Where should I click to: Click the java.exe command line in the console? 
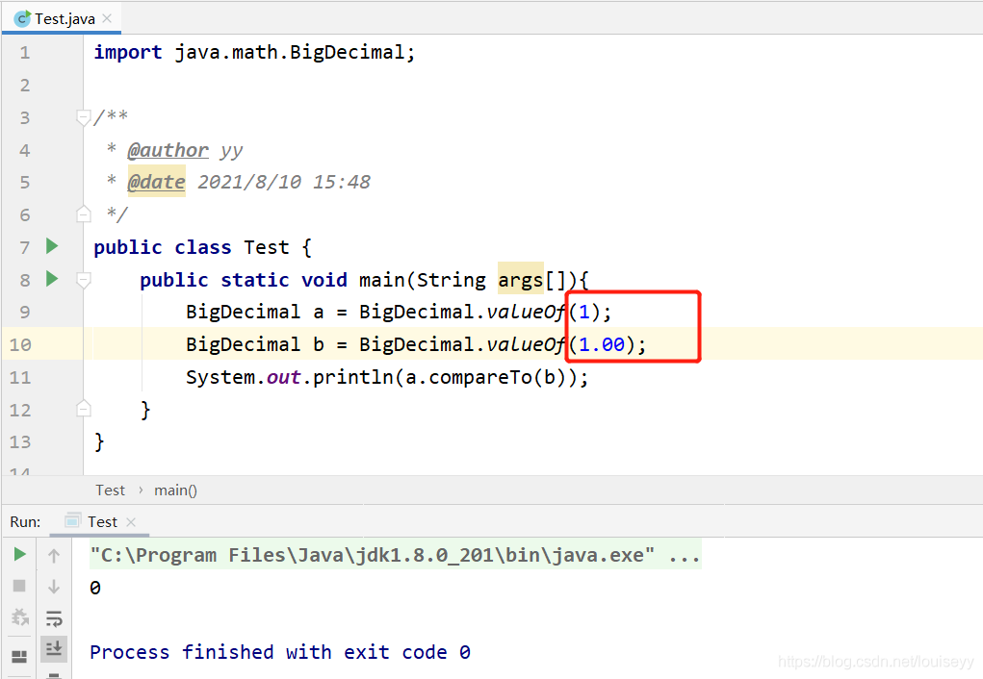396,555
